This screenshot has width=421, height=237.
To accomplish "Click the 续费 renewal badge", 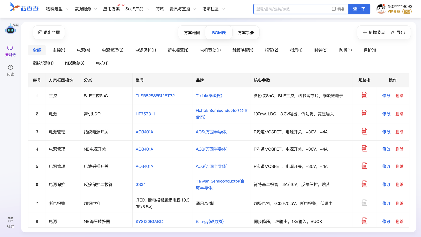I will point(407,11).
